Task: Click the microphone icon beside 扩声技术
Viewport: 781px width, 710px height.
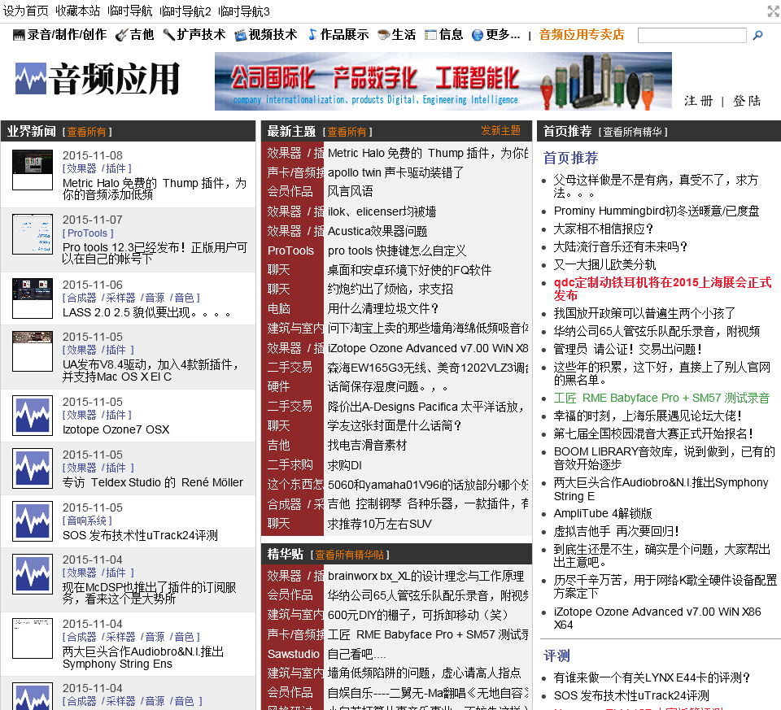Action: [x=169, y=34]
